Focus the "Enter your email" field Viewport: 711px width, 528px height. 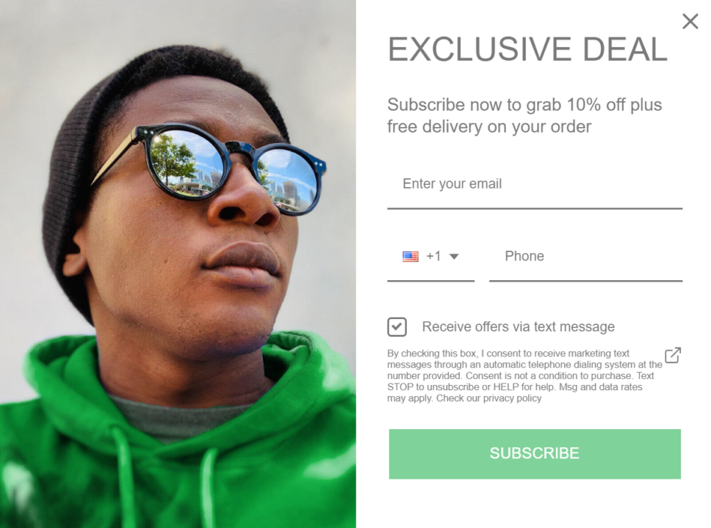pos(534,184)
